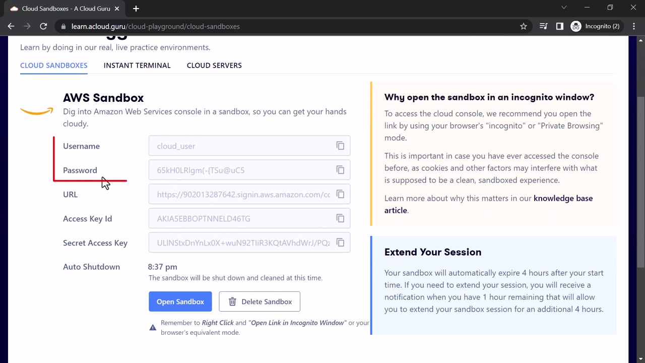Click the Open Sandbox button
The width and height of the screenshot is (645, 363).
(x=180, y=301)
